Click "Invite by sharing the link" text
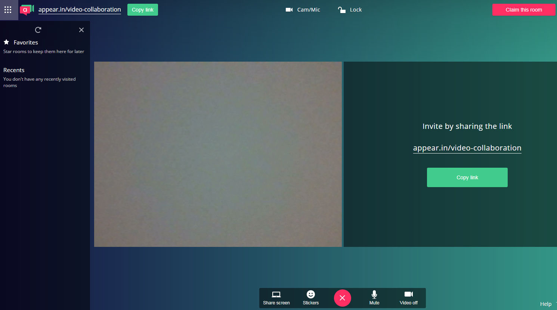Image resolution: width=557 pixels, height=310 pixels. click(467, 126)
